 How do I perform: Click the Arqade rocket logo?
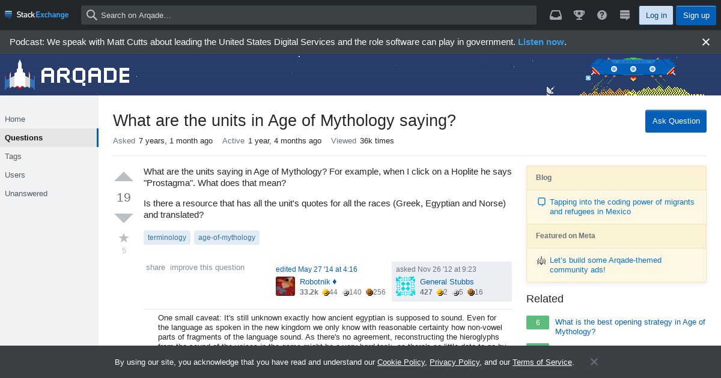pyautogui.click(x=20, y=75)
